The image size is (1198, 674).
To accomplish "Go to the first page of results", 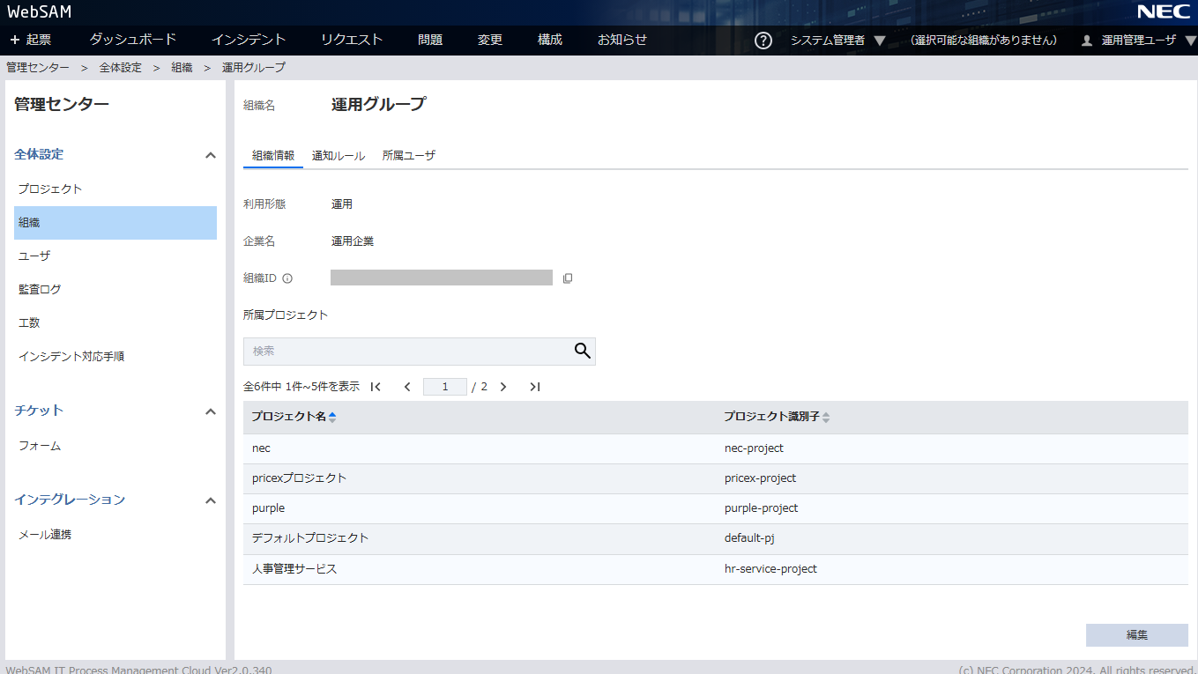I will pyautogui.click(x=376, y=387).
